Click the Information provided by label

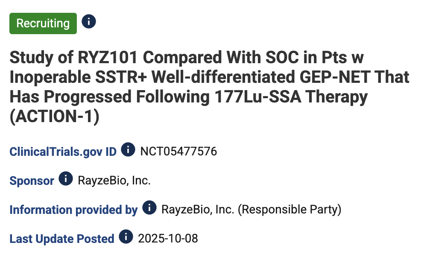(73, 210)
